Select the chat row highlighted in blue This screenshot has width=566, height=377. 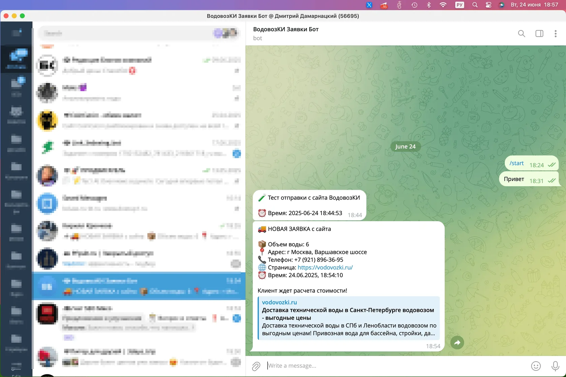click(139, 286)
